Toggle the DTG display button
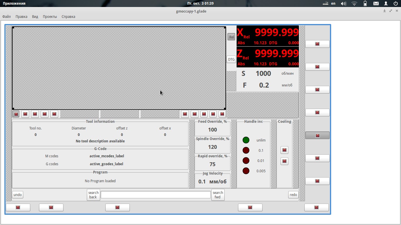Screen dimensions: 401x225 (x=231, y=59)
